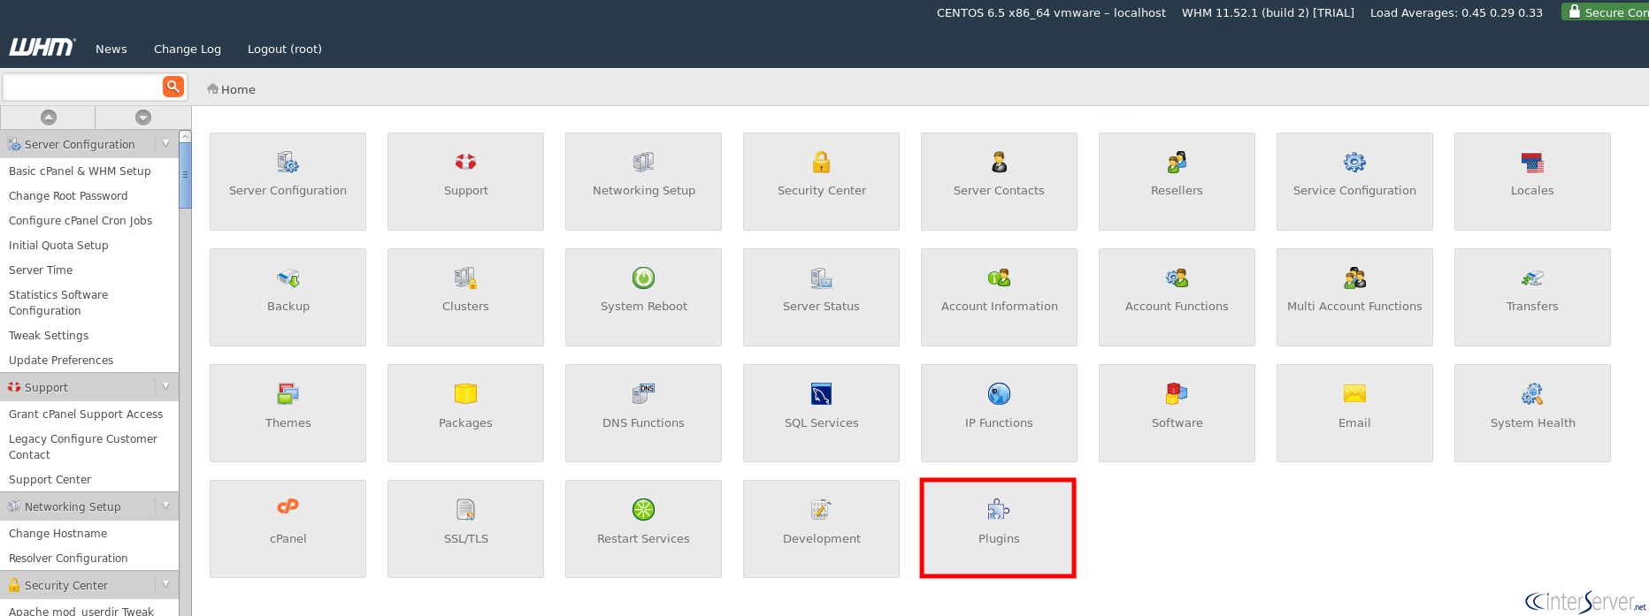
Task: Open the Account Functions tile
Action: [1177, 297]
